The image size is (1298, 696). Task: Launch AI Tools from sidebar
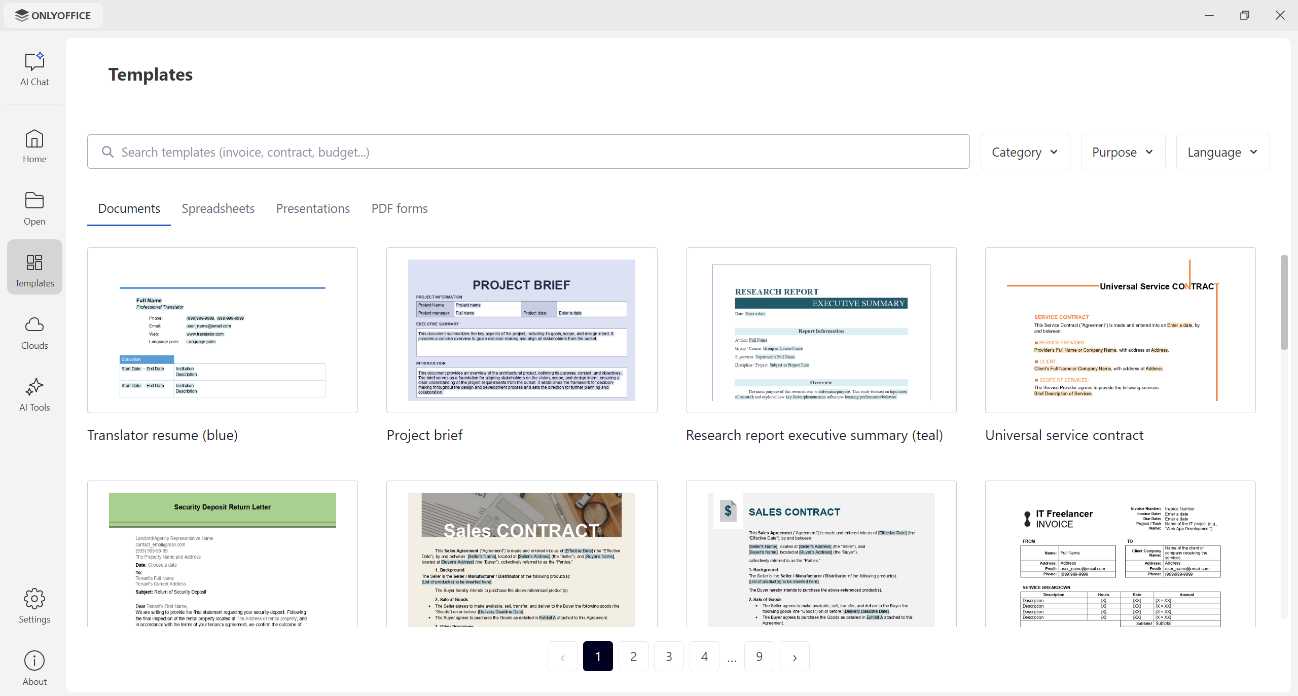click(x=34, y=394)
